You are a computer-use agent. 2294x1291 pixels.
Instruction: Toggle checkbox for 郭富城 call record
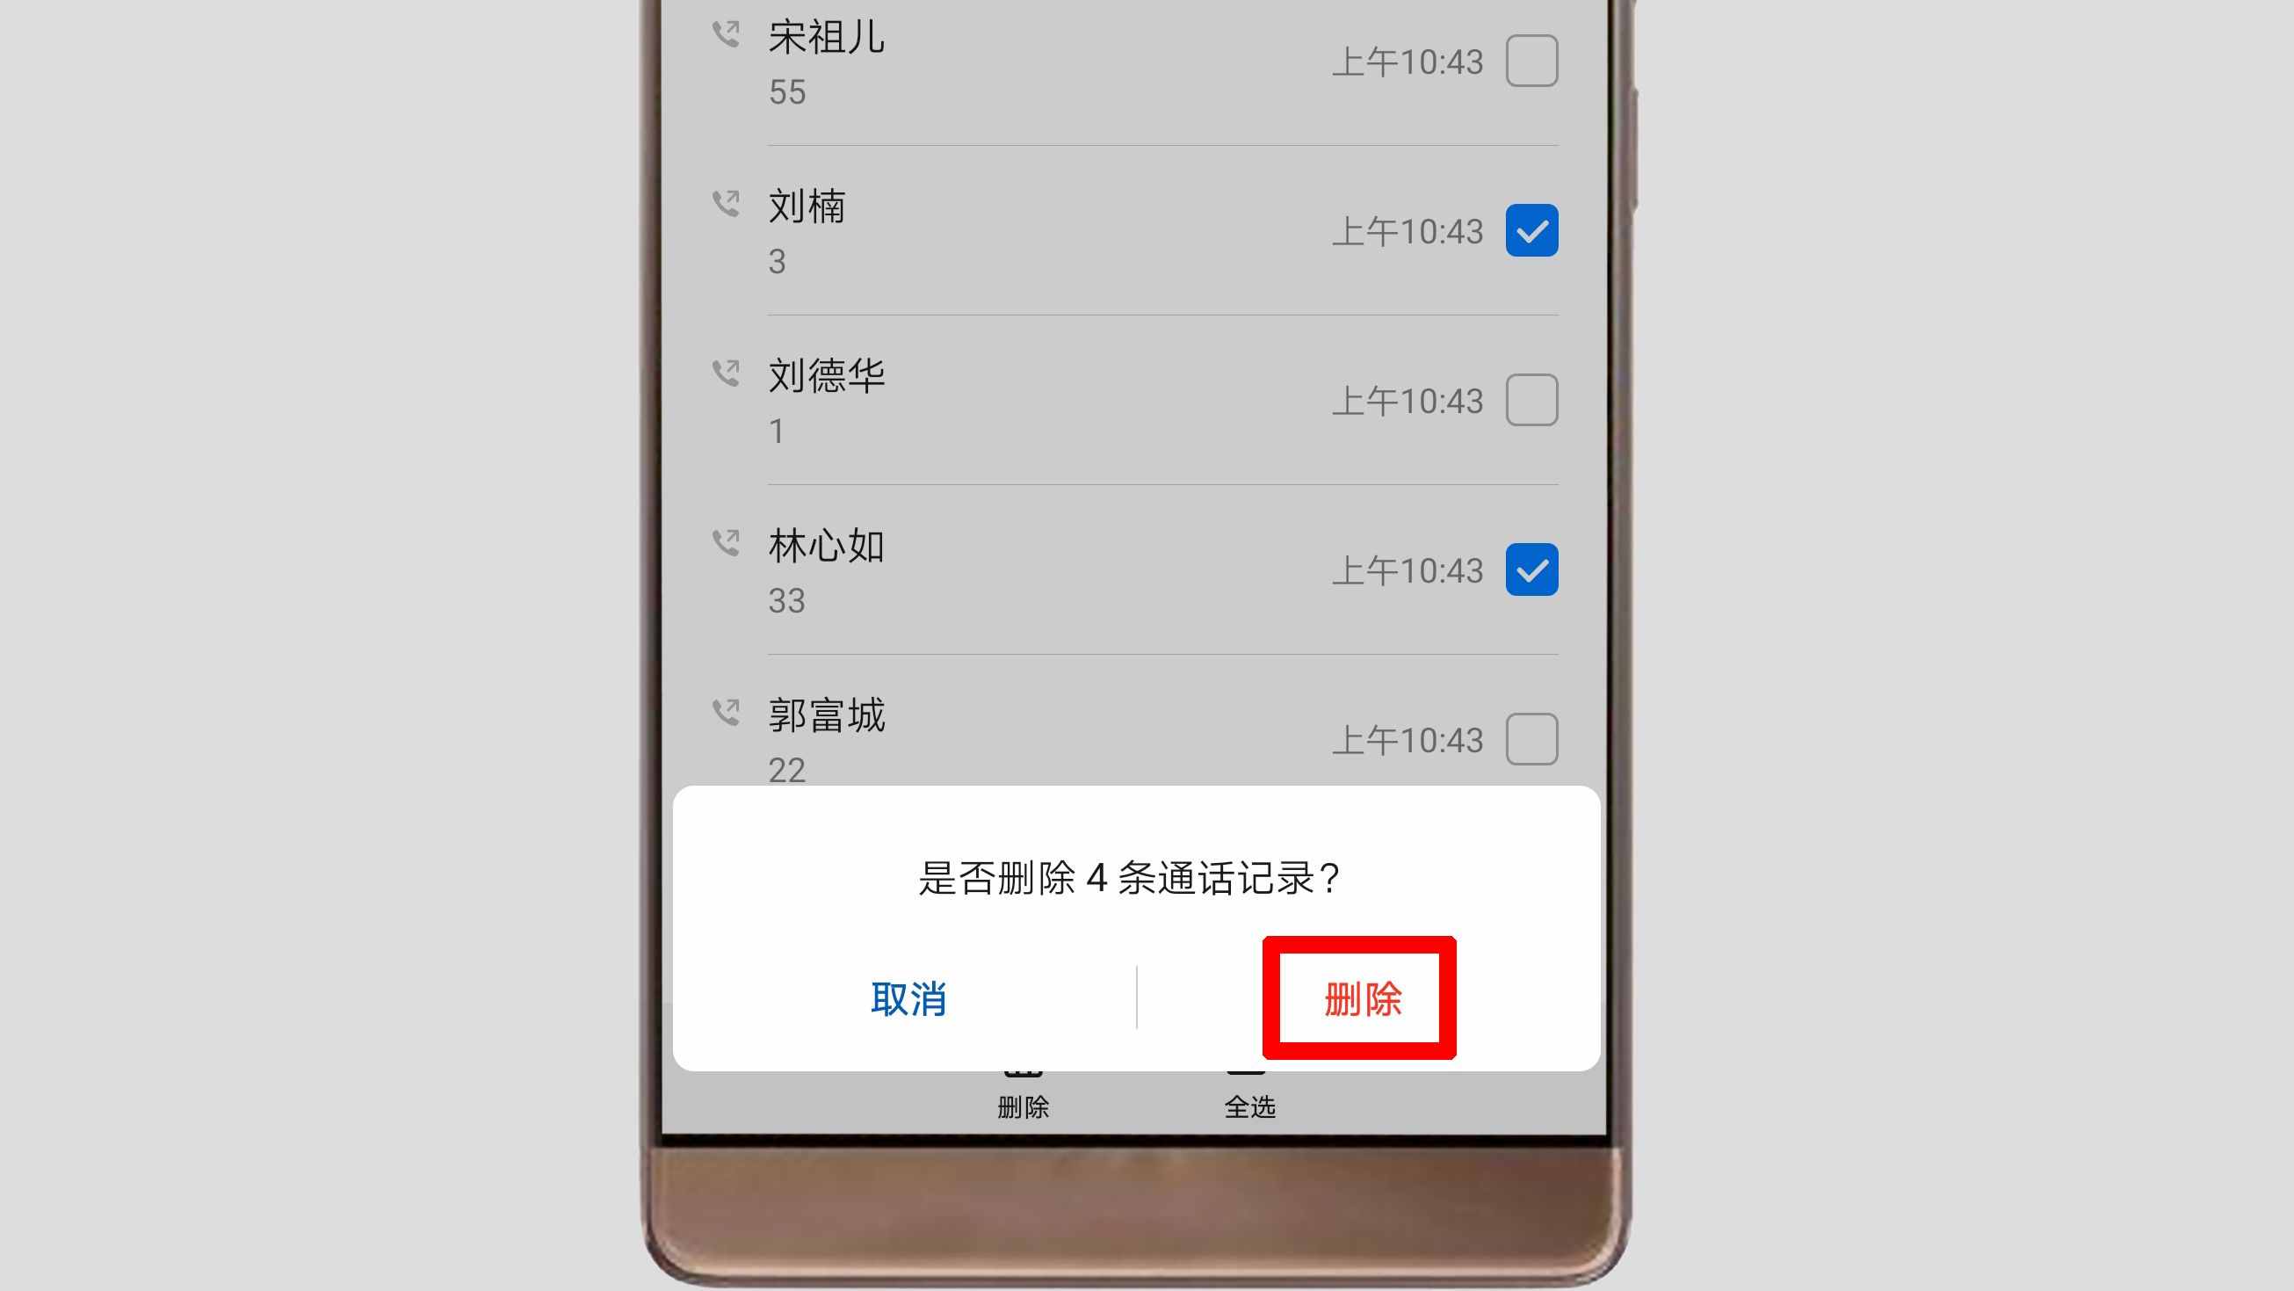(x=1531, y=739)
